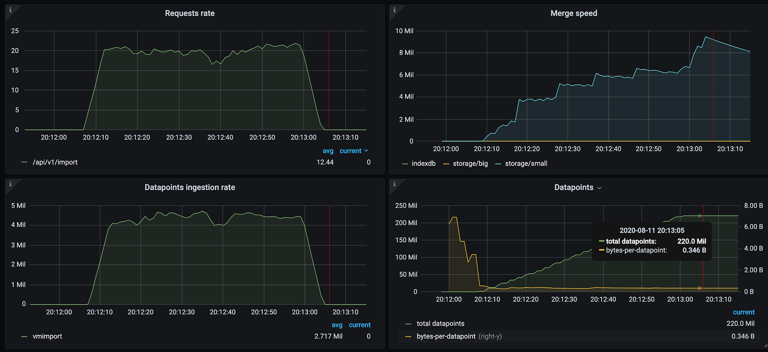The height and width of the screenshot is (352, 768).
Task: Sort ingestion rate legend by avg
Action: (337, 325)
